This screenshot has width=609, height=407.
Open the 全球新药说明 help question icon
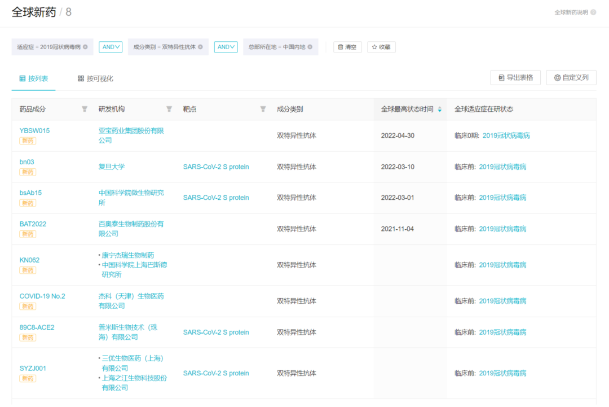click(593, 12)
